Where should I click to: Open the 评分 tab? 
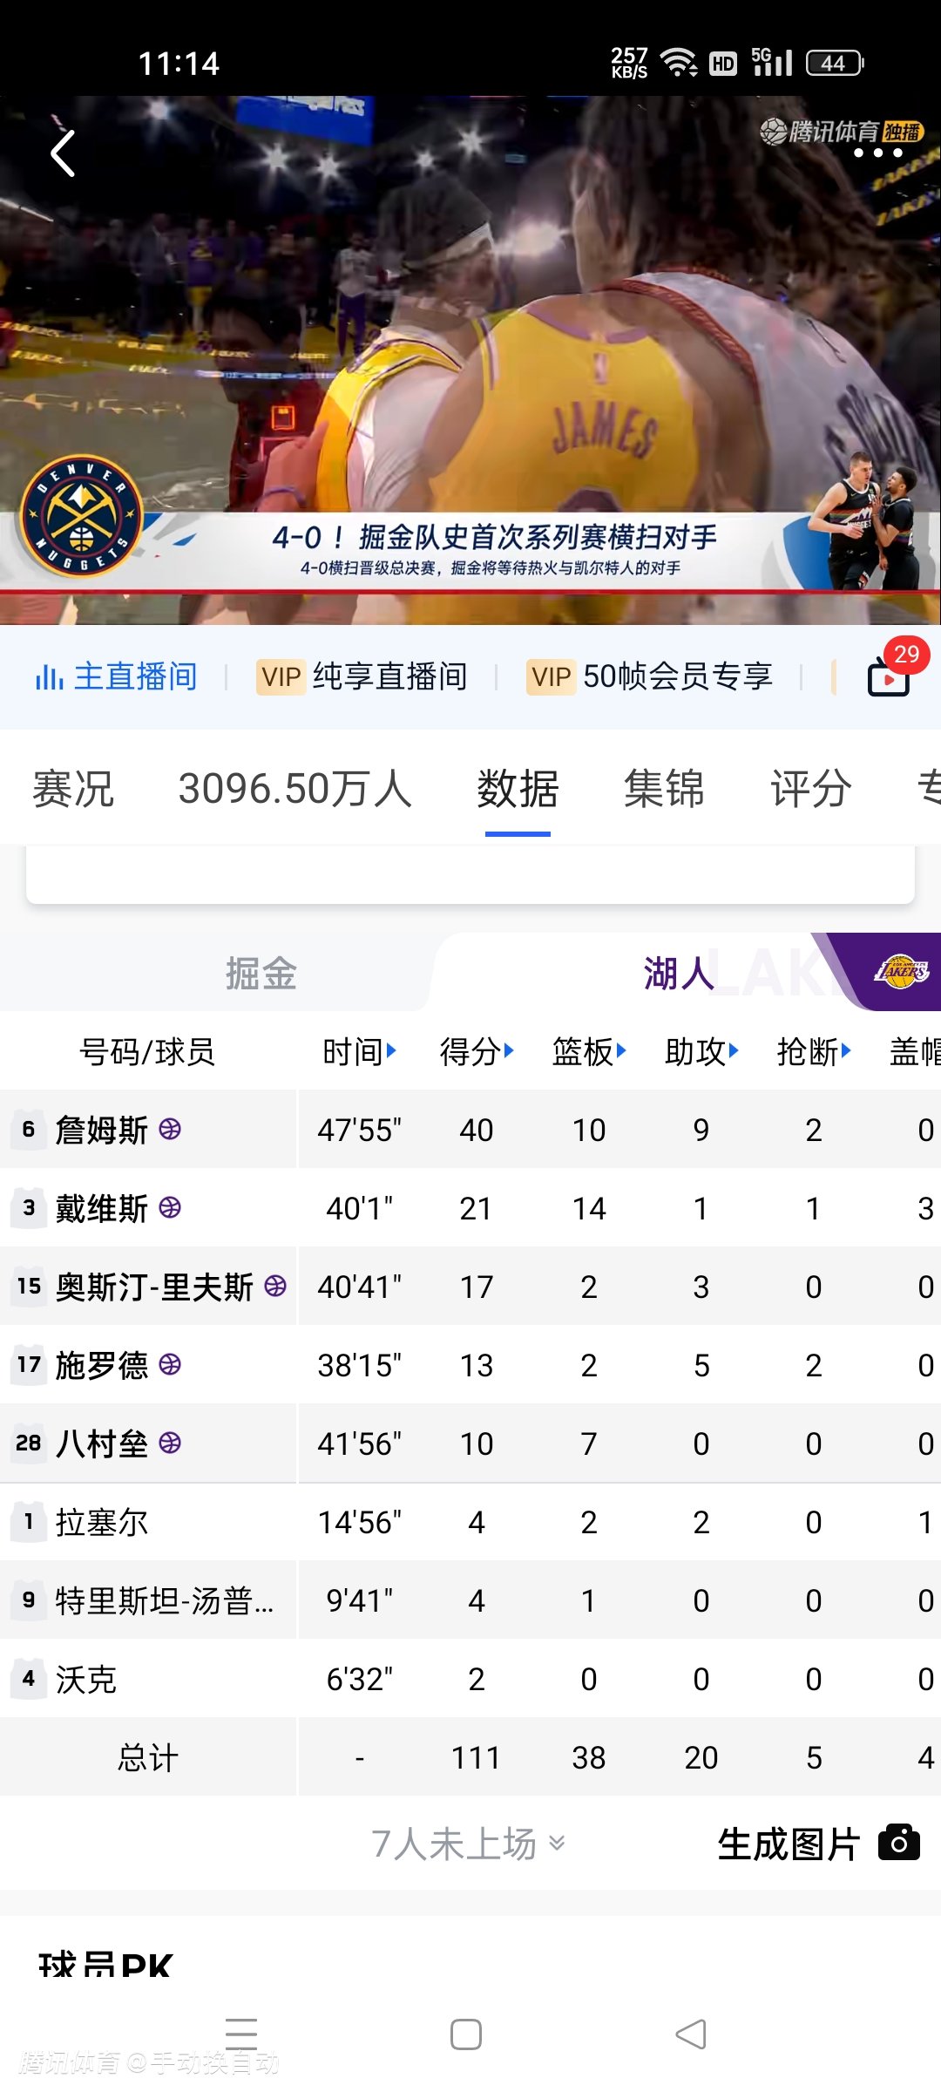pyautogui.click(x=810, y=789)
